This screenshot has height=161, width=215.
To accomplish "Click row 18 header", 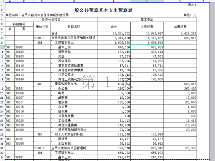I will coord(2,84).
